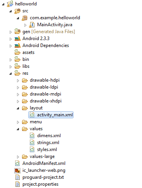Click the helloworld project icon
Viewport: 142px width, 188px height.
10,4
